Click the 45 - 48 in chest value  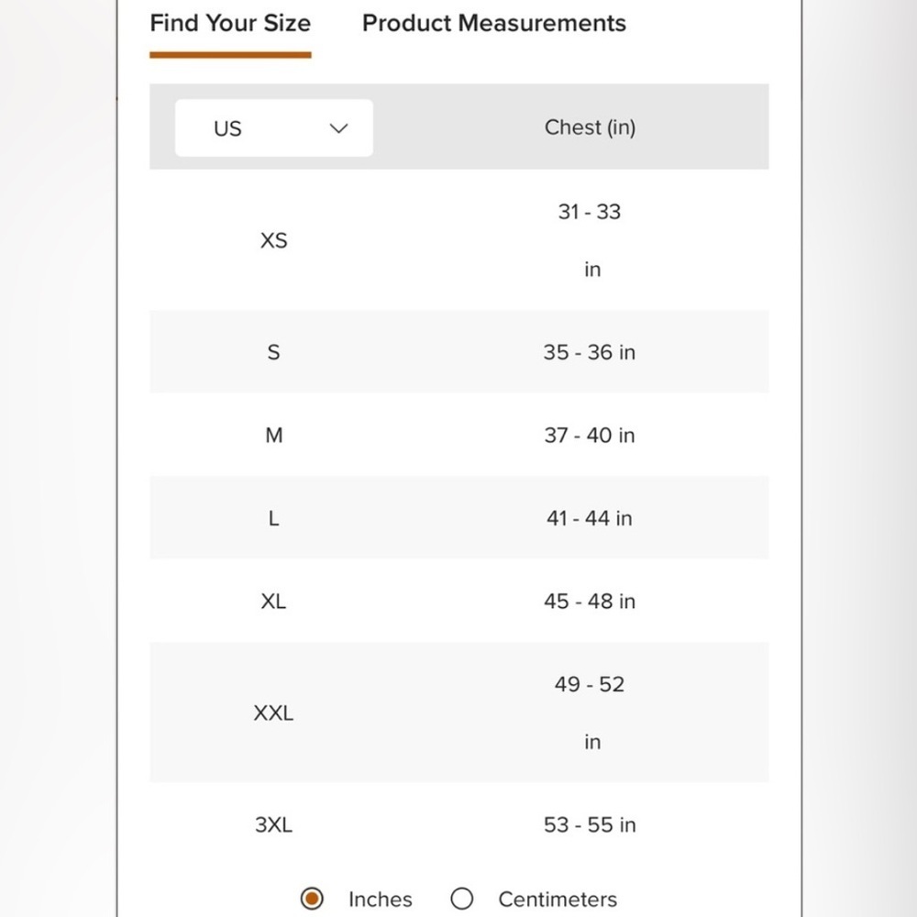coord(589,602)
